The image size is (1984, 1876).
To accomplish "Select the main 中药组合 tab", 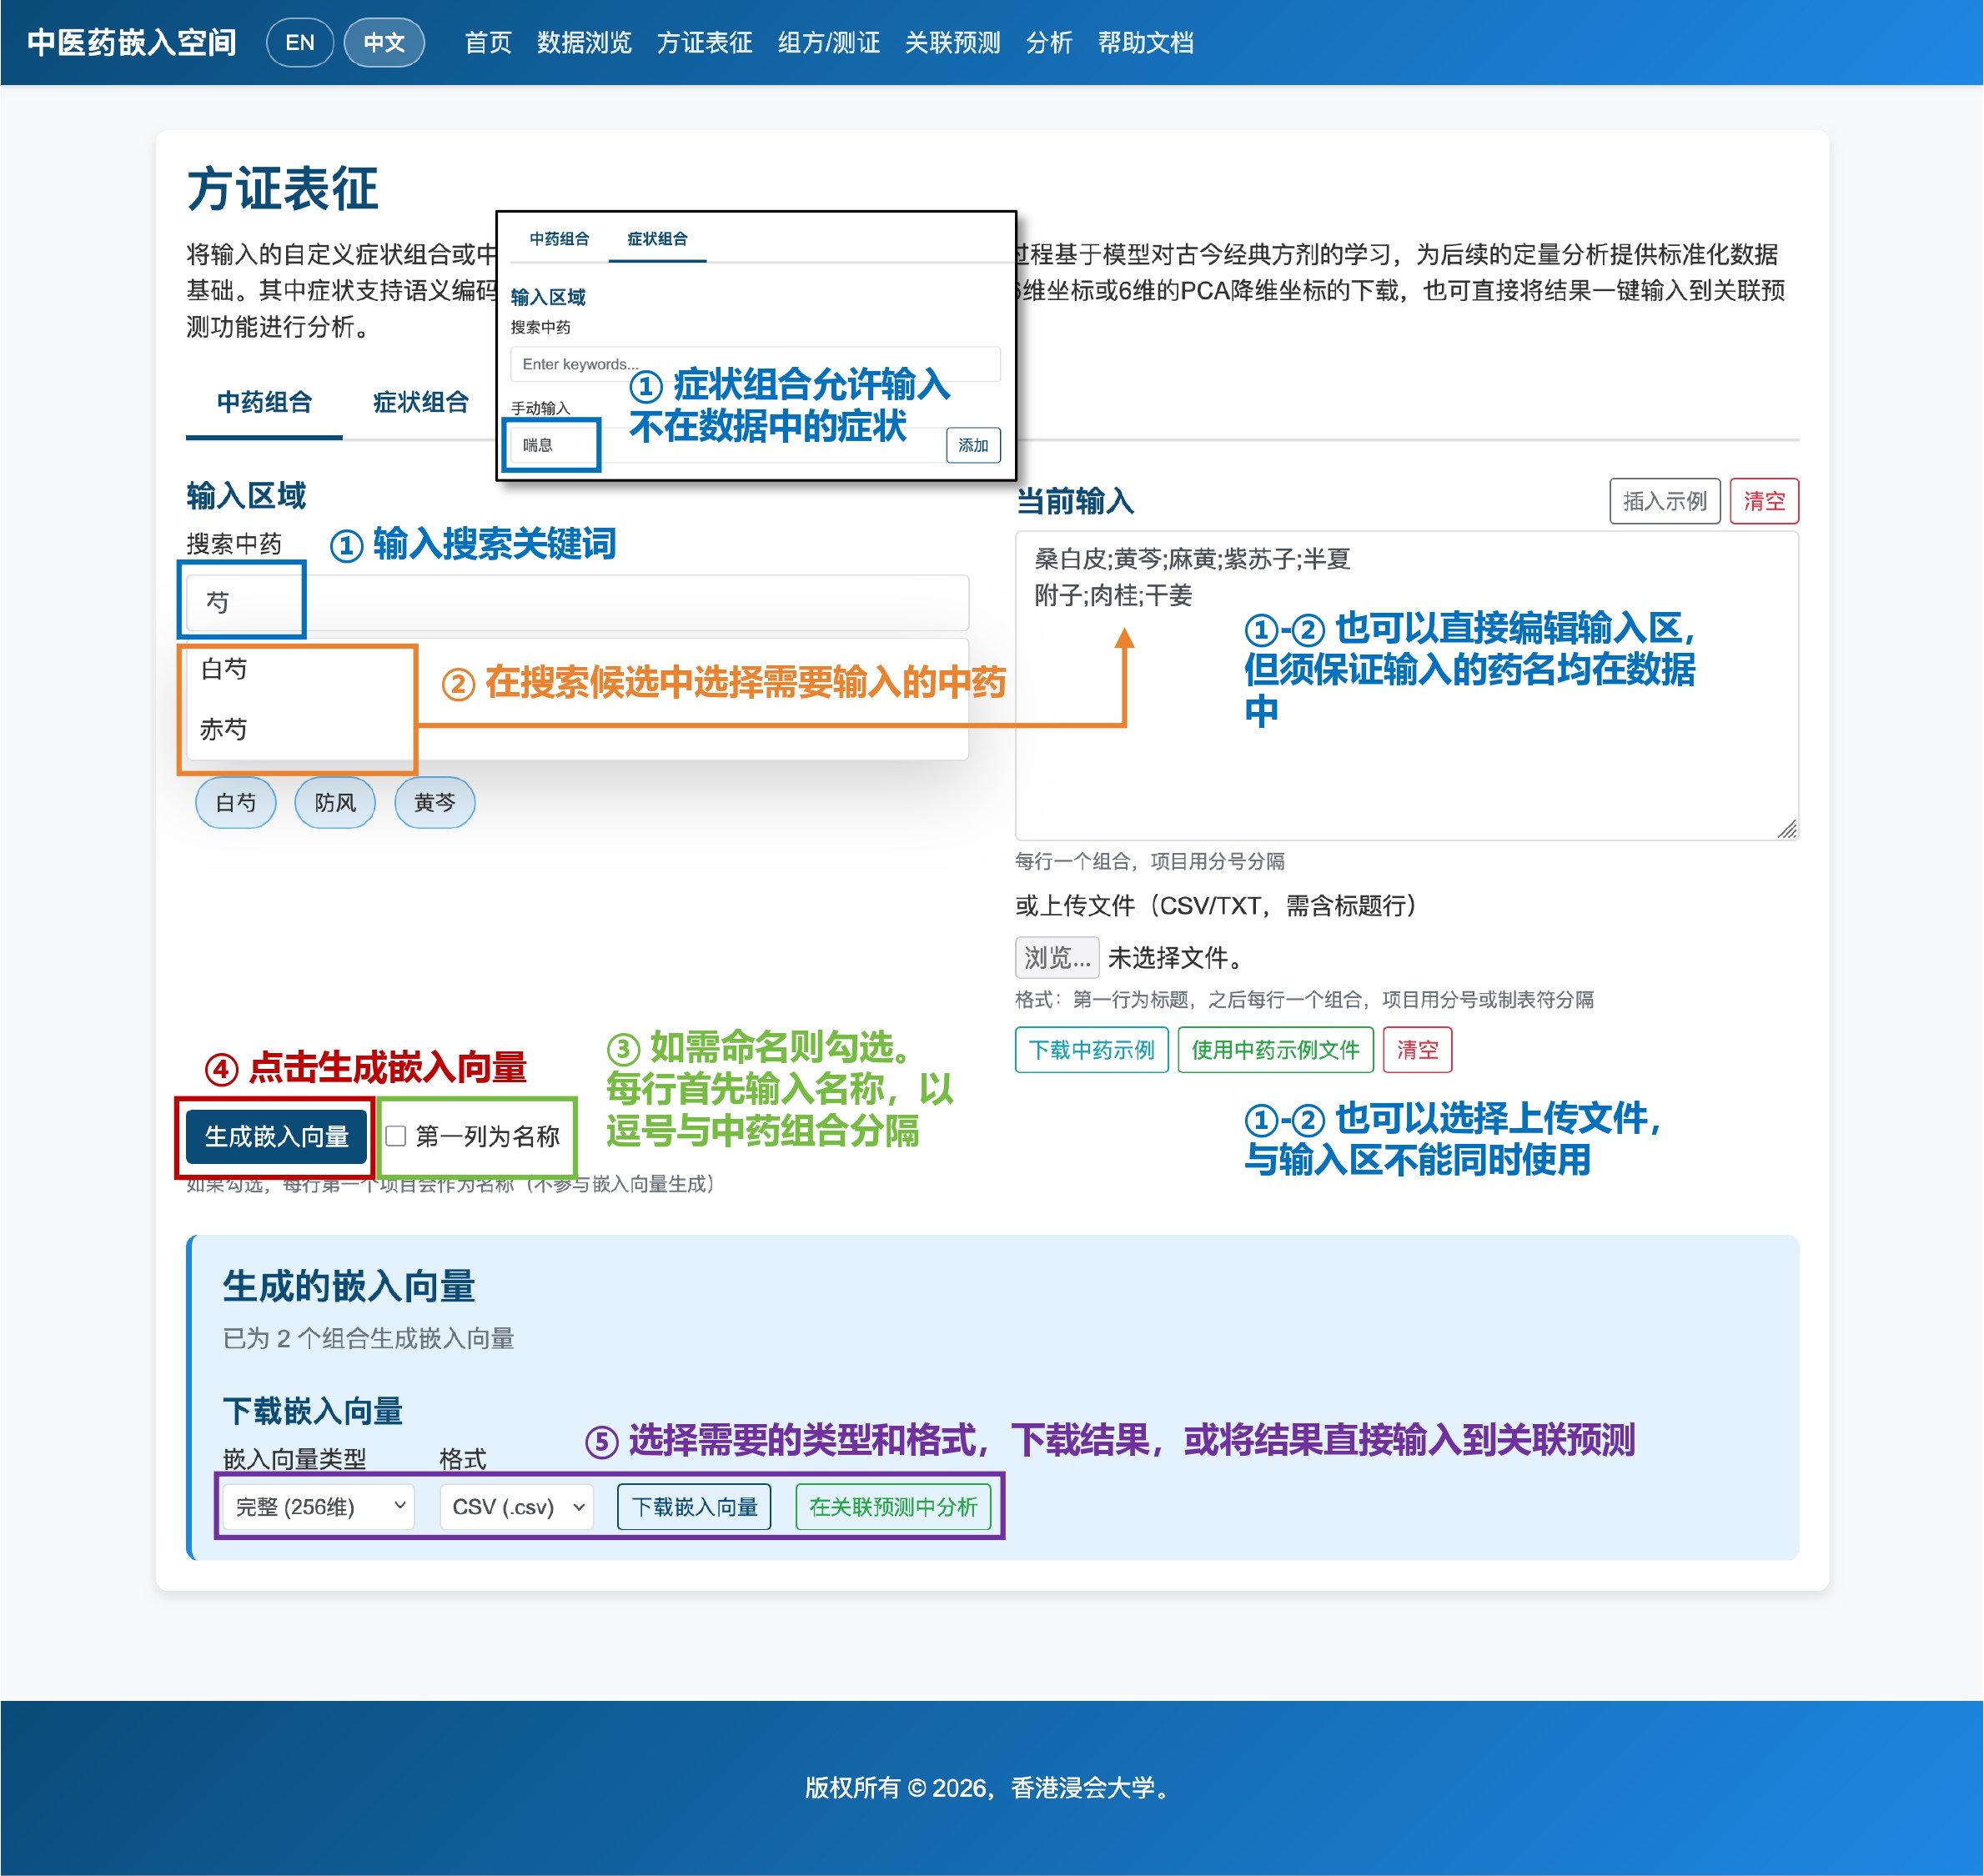I will point(264,403).
